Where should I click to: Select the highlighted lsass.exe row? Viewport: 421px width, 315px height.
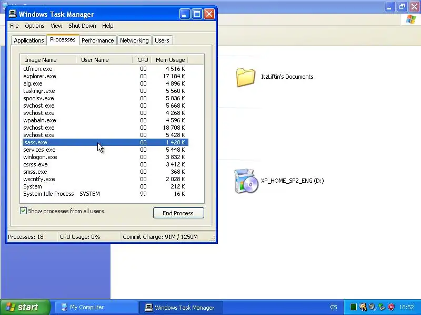pos(105,142)
